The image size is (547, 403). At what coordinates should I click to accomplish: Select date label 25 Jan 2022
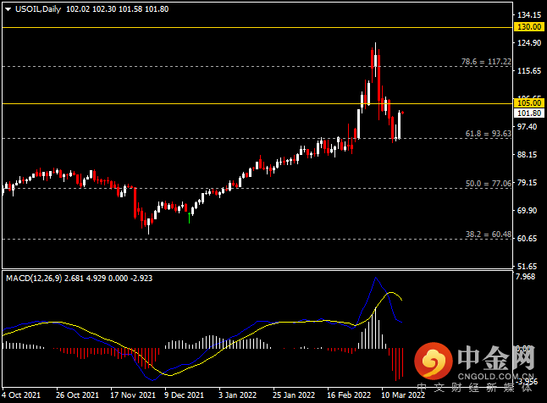pos(294,395)
